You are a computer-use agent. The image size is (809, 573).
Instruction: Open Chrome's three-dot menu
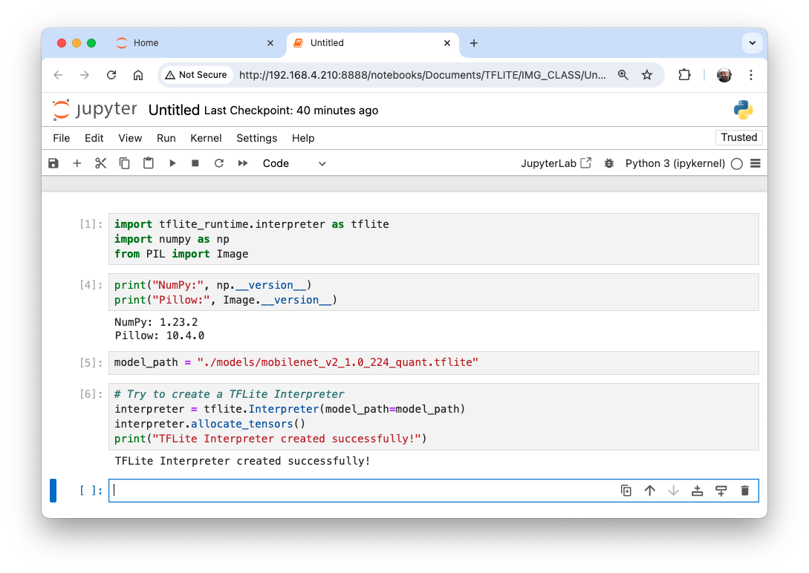coord(751,75)
